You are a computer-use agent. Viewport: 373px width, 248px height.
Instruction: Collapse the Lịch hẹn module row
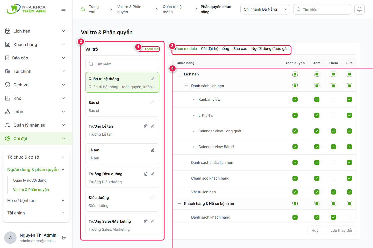tap(179, 74)
